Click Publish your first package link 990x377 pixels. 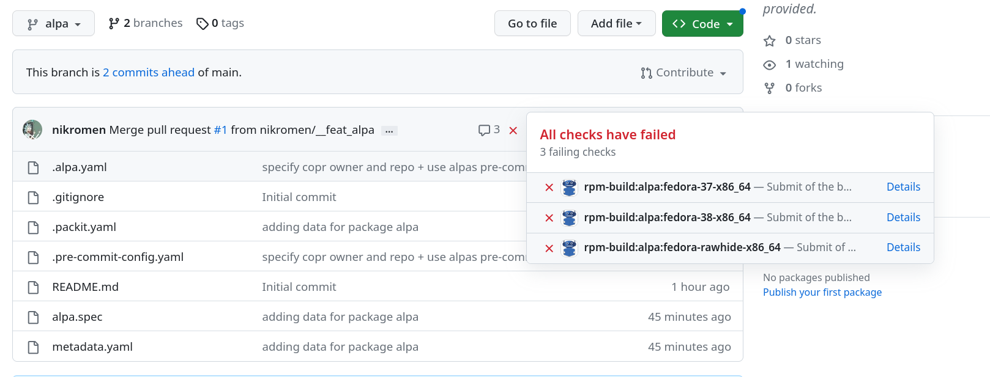[x=822, y=292]
